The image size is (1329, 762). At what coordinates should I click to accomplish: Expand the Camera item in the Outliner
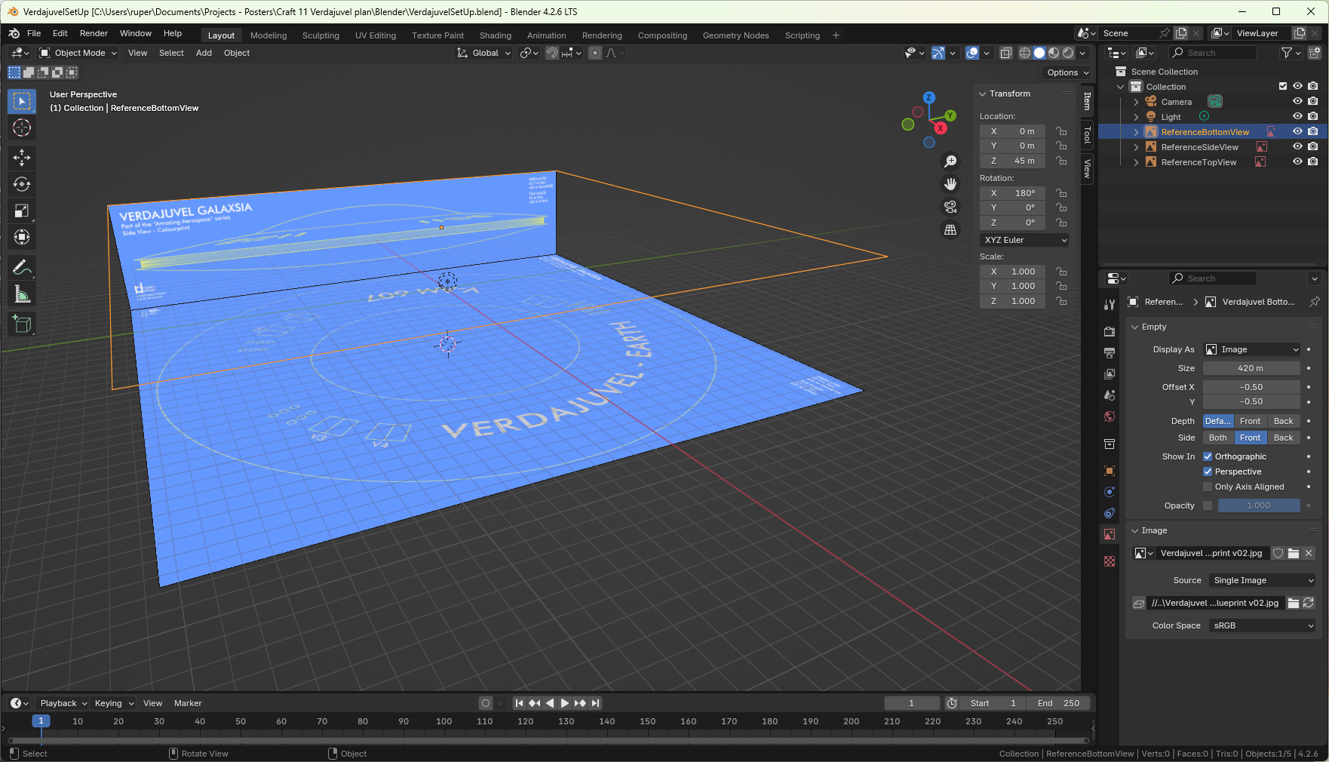[x=1136, y=101]
